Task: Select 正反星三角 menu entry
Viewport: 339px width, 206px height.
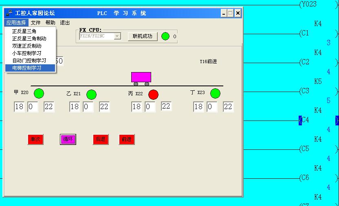Action: tap(23, 31)
